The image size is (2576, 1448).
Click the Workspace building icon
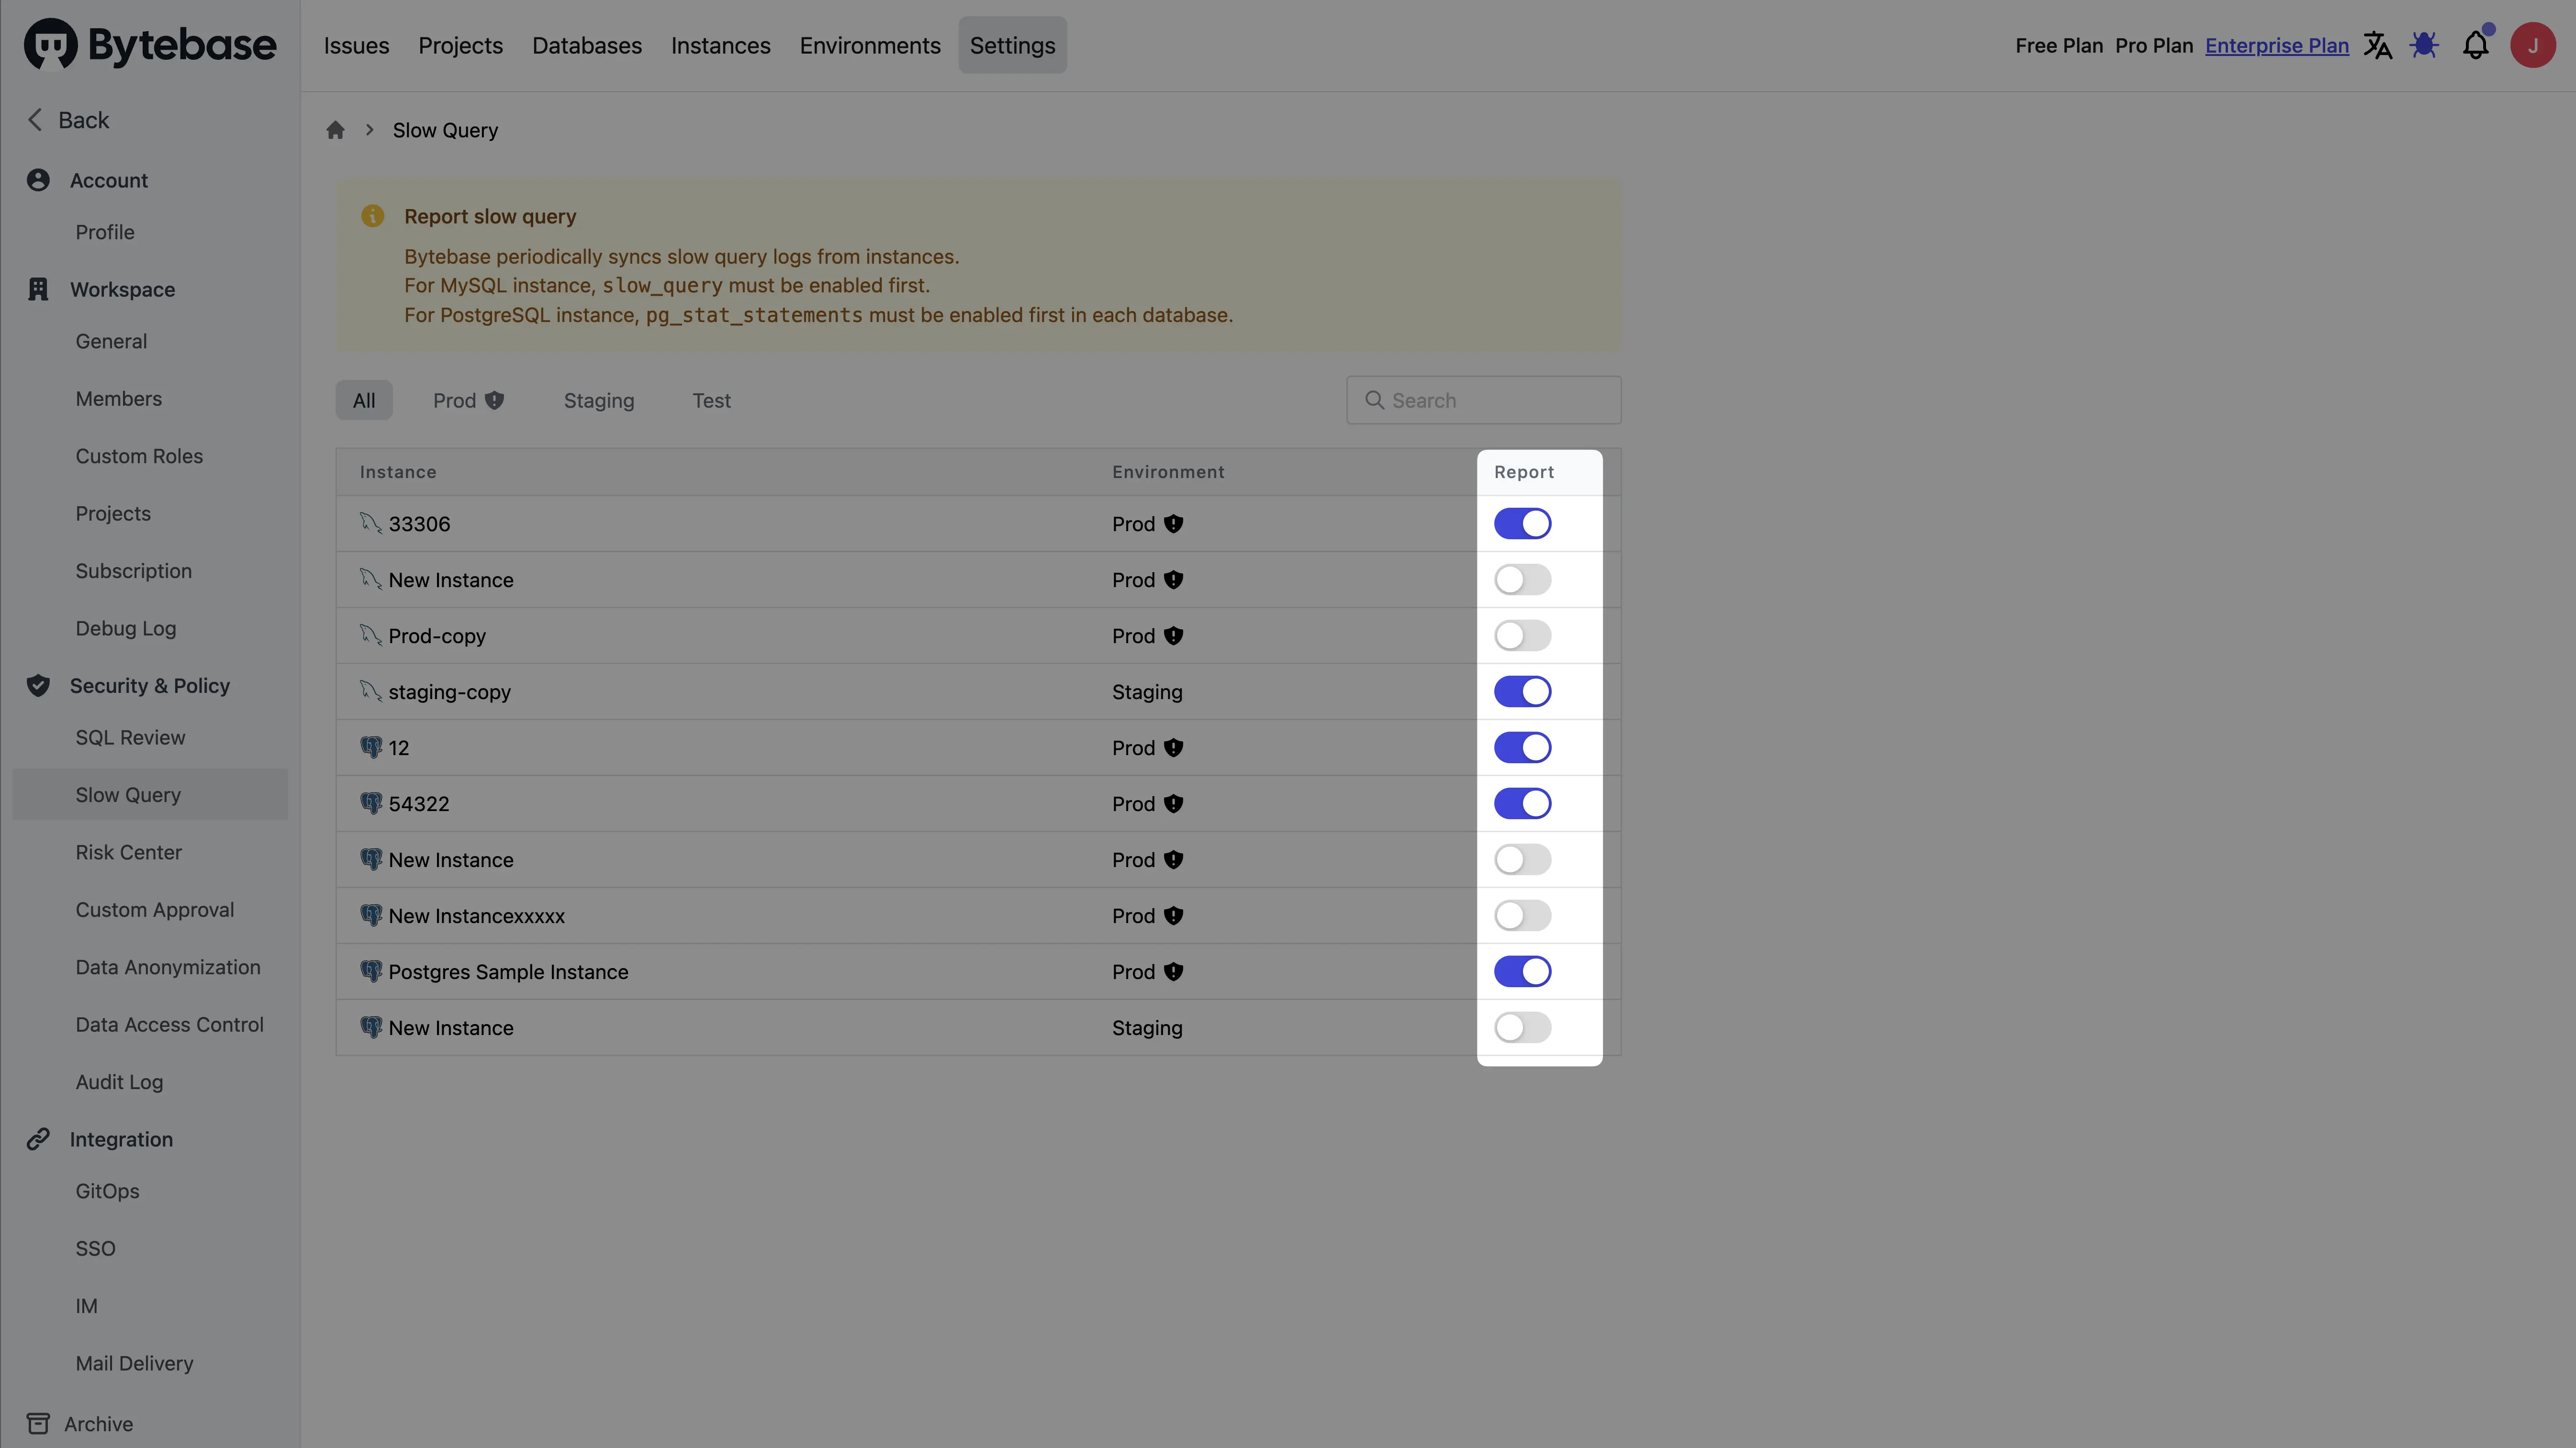[38, 289]
